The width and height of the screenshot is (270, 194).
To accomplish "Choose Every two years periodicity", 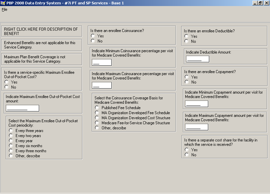I will pyautogui.click(x=11, y=136).
